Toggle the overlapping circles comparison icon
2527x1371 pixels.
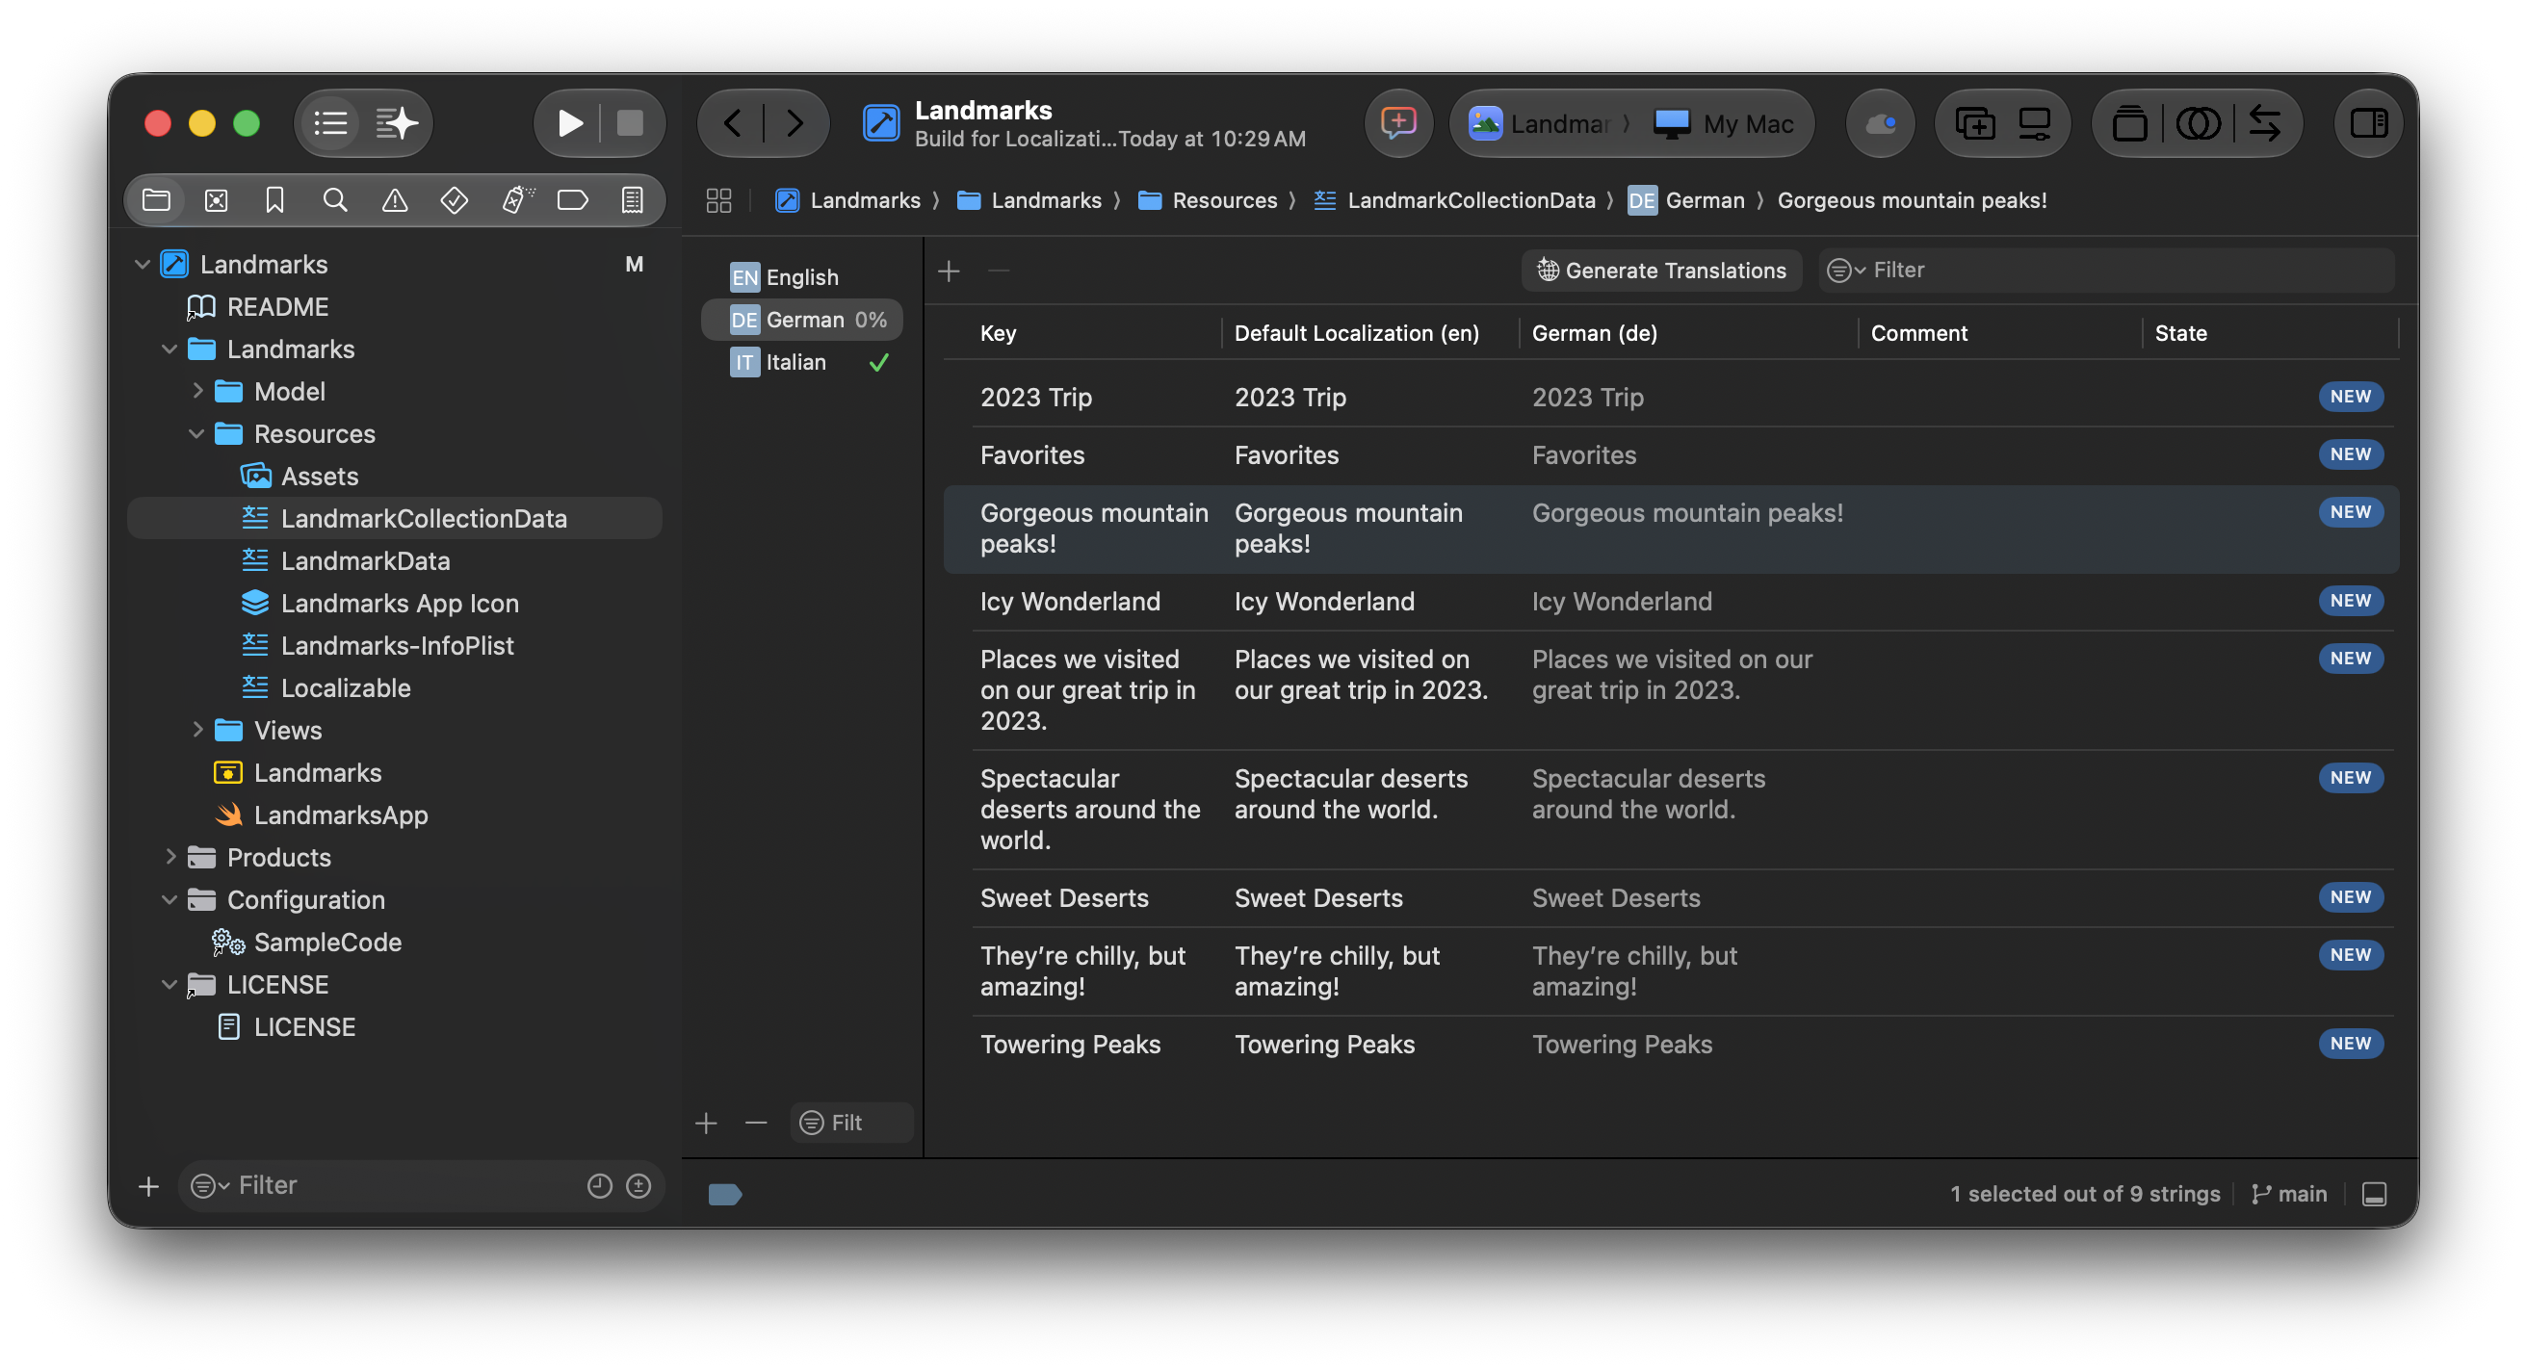coord(2199,123)
